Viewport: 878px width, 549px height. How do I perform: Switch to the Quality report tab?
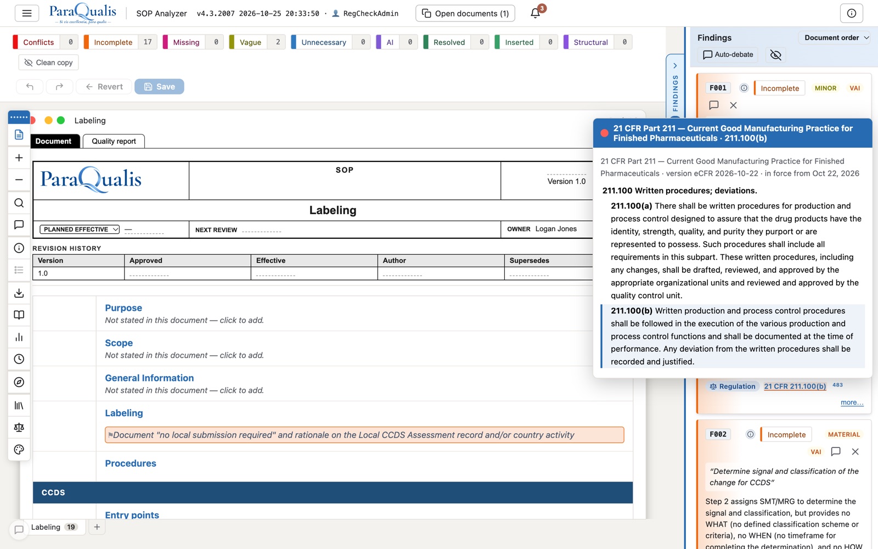(x=114, y=141)
